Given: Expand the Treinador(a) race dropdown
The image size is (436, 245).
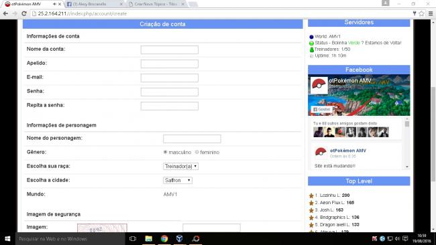Looking at the screenshot, I should click(x=180, y=166).
